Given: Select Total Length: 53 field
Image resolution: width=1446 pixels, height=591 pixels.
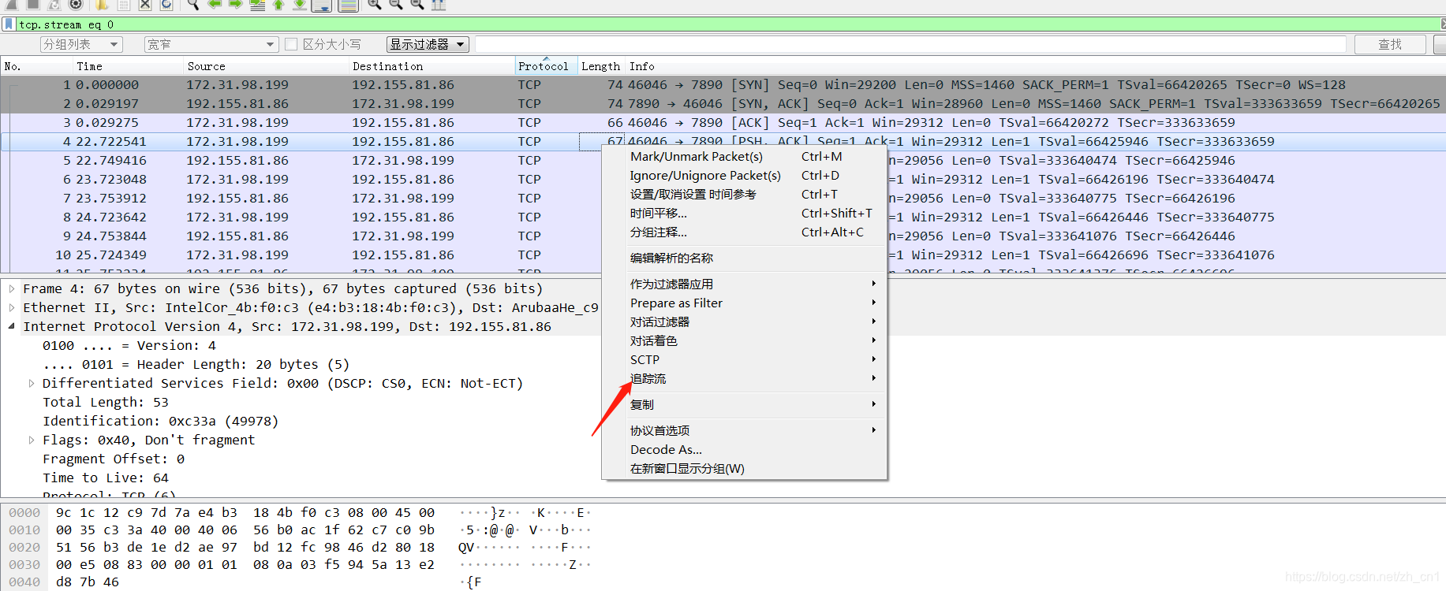Looking at the screenshot, I should coord(106,402).
